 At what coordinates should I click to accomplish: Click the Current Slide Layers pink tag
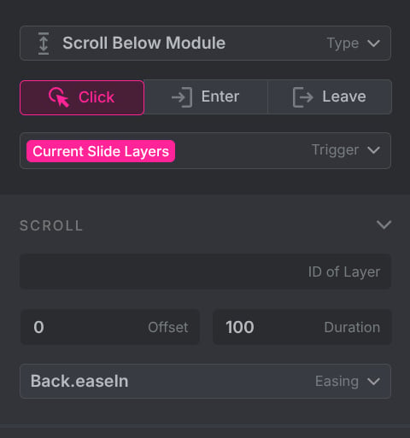tap(101, 151)
